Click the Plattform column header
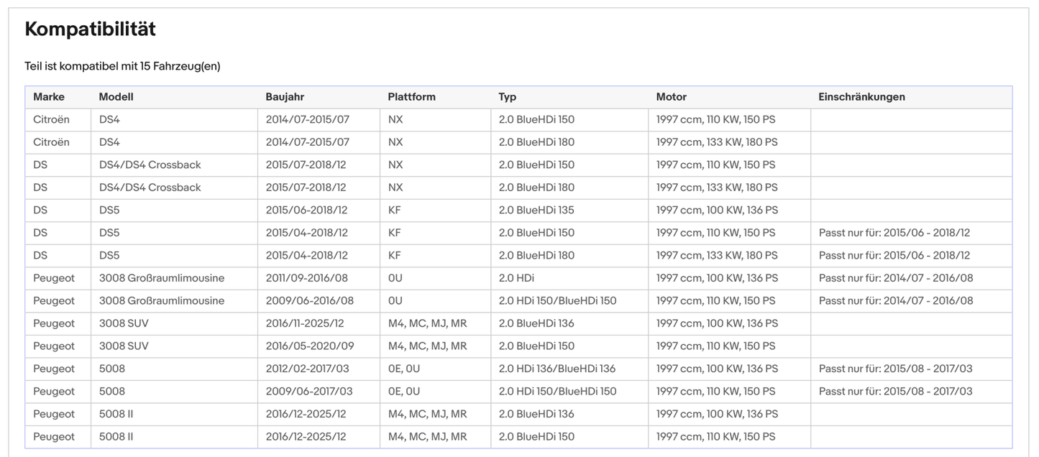This screenshot has height=457, width=1039. tap(411, 97)
